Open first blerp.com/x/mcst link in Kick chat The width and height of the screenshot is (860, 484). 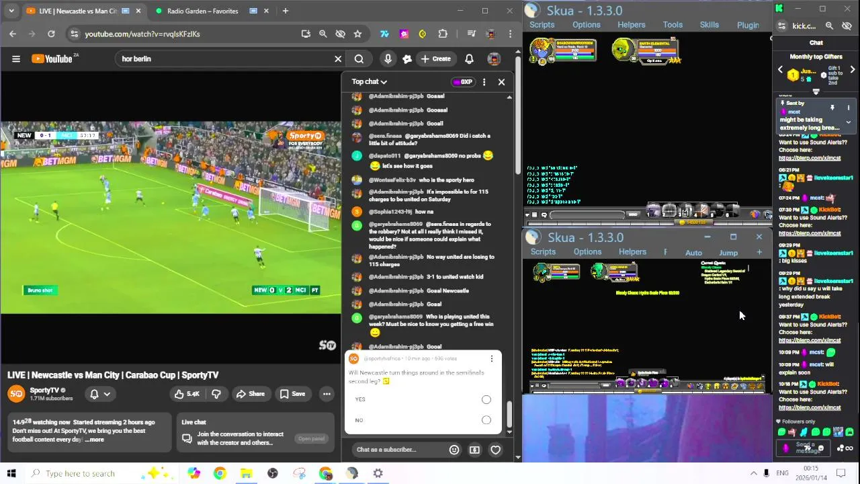click(810, 158)
